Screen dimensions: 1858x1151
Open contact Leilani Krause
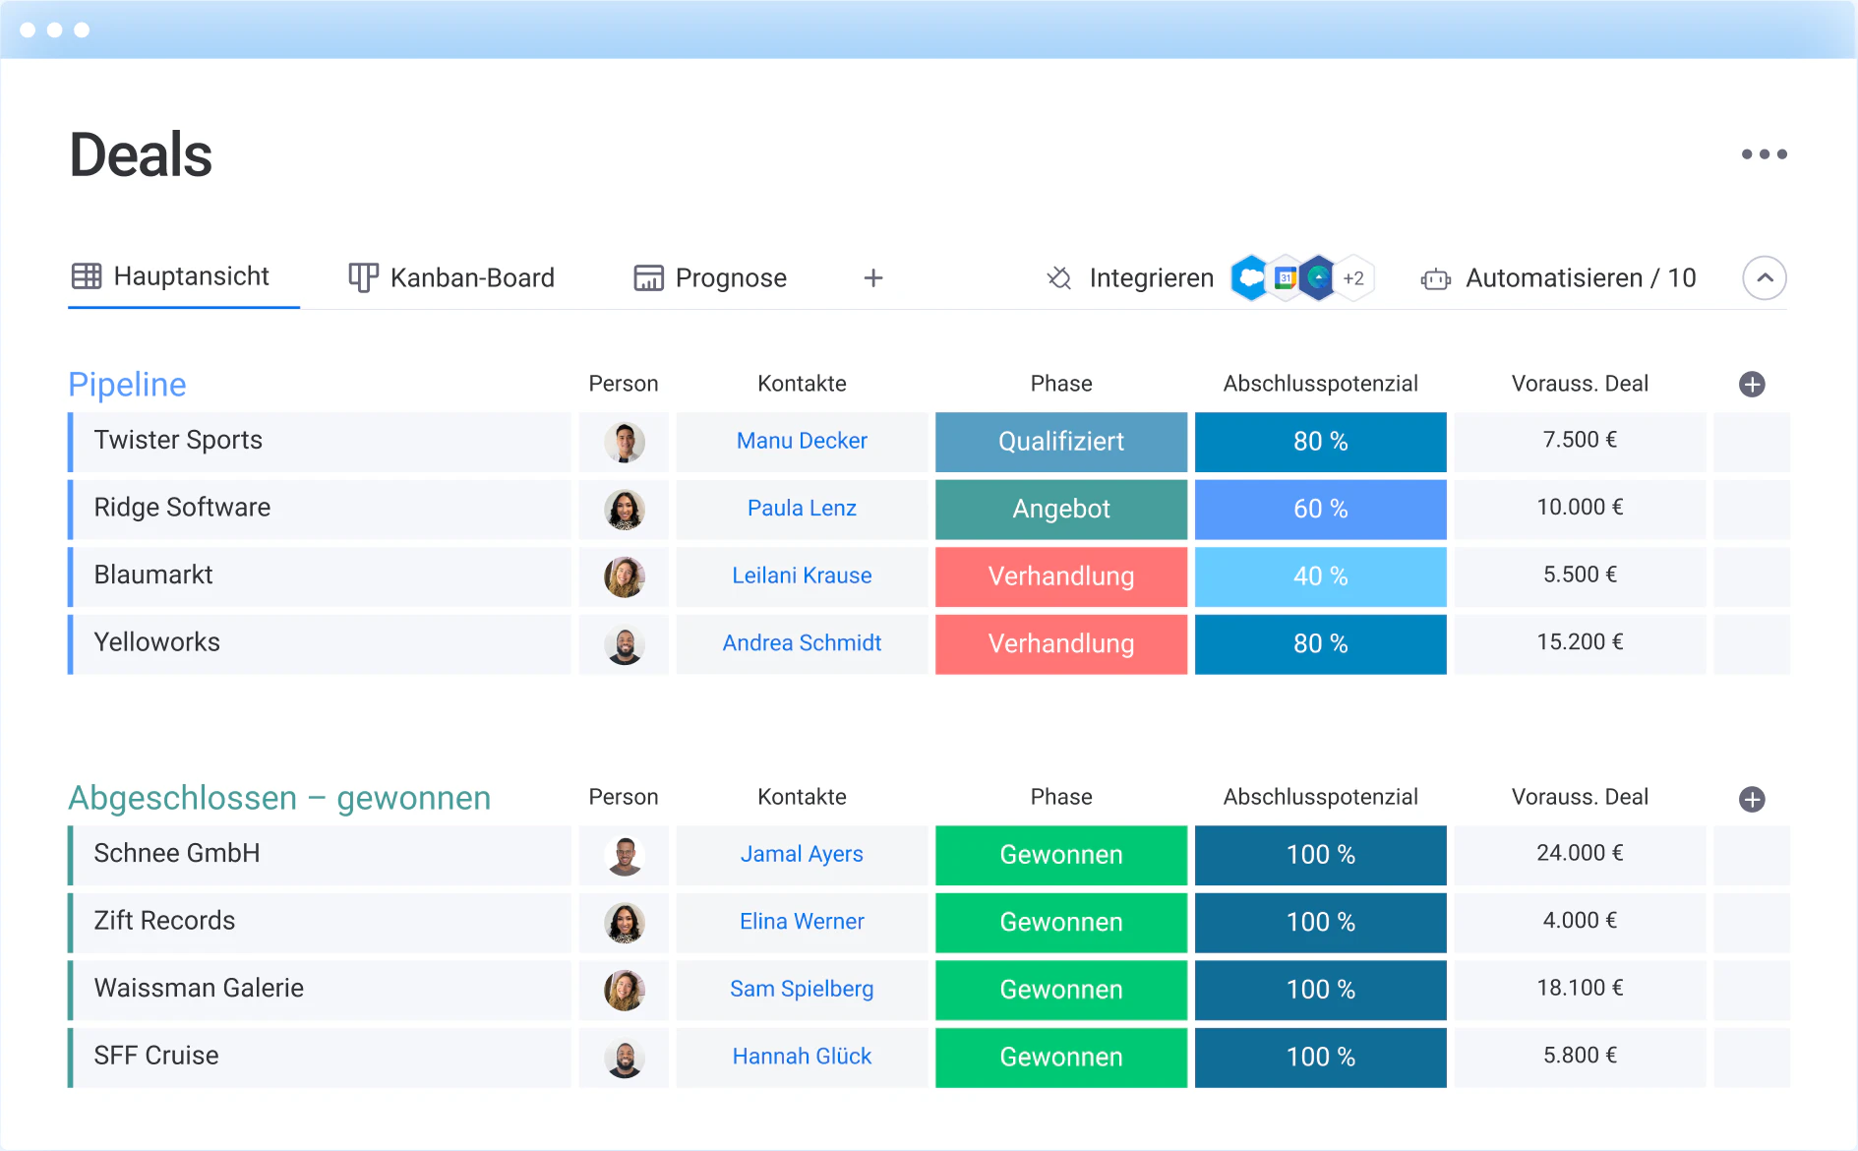tap(802, 575)
